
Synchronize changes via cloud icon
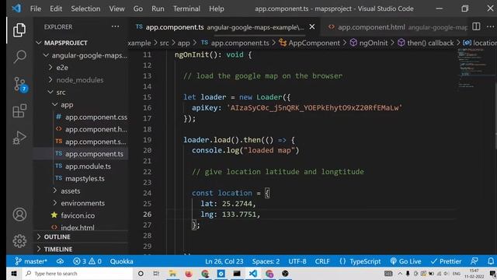click(x=60, y=261)
